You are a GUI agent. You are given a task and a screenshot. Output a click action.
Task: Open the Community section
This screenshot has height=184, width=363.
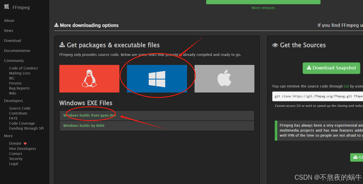point(14,61)
